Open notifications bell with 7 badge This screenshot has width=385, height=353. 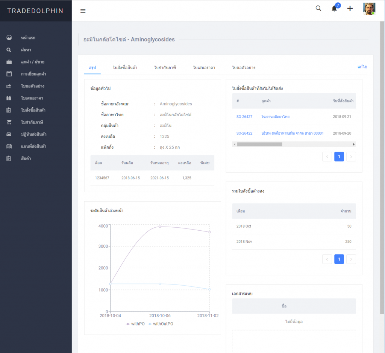(334, 8)
